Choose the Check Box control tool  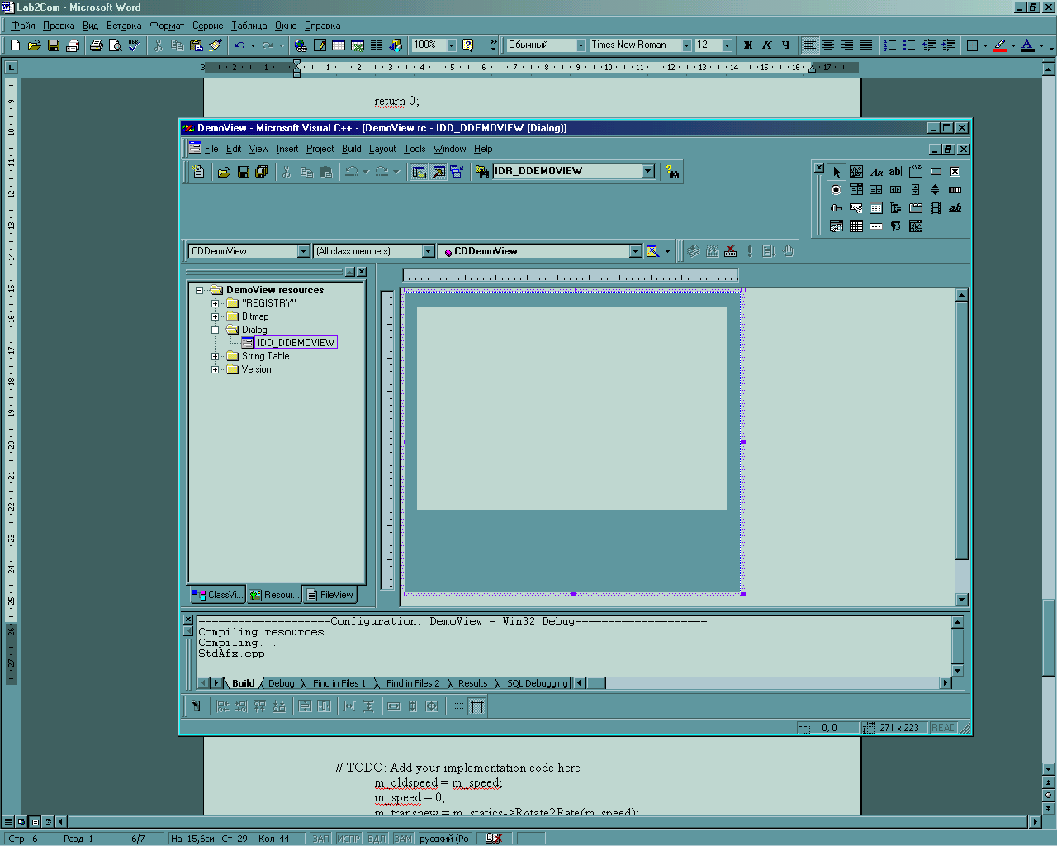955,172
